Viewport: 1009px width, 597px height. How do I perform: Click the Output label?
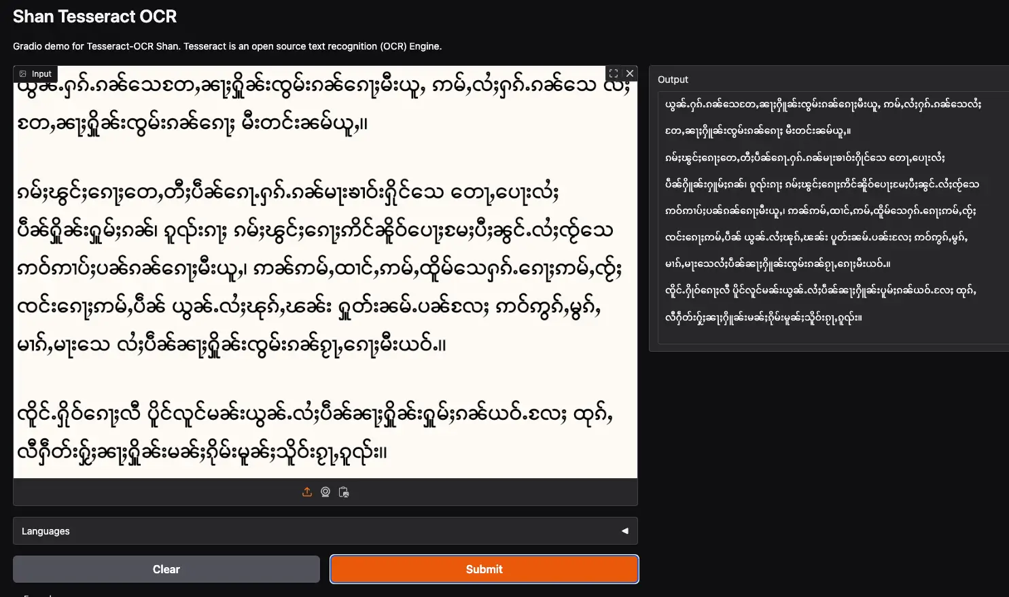coord(673,79)
